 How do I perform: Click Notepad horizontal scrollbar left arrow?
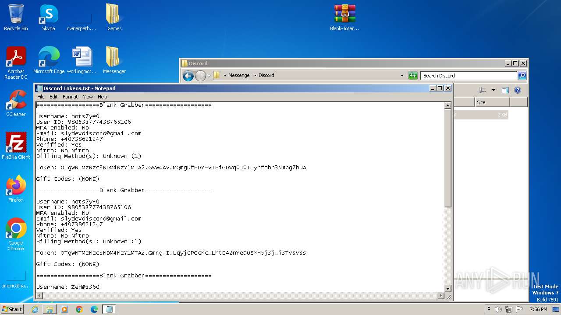coord(39,296)
